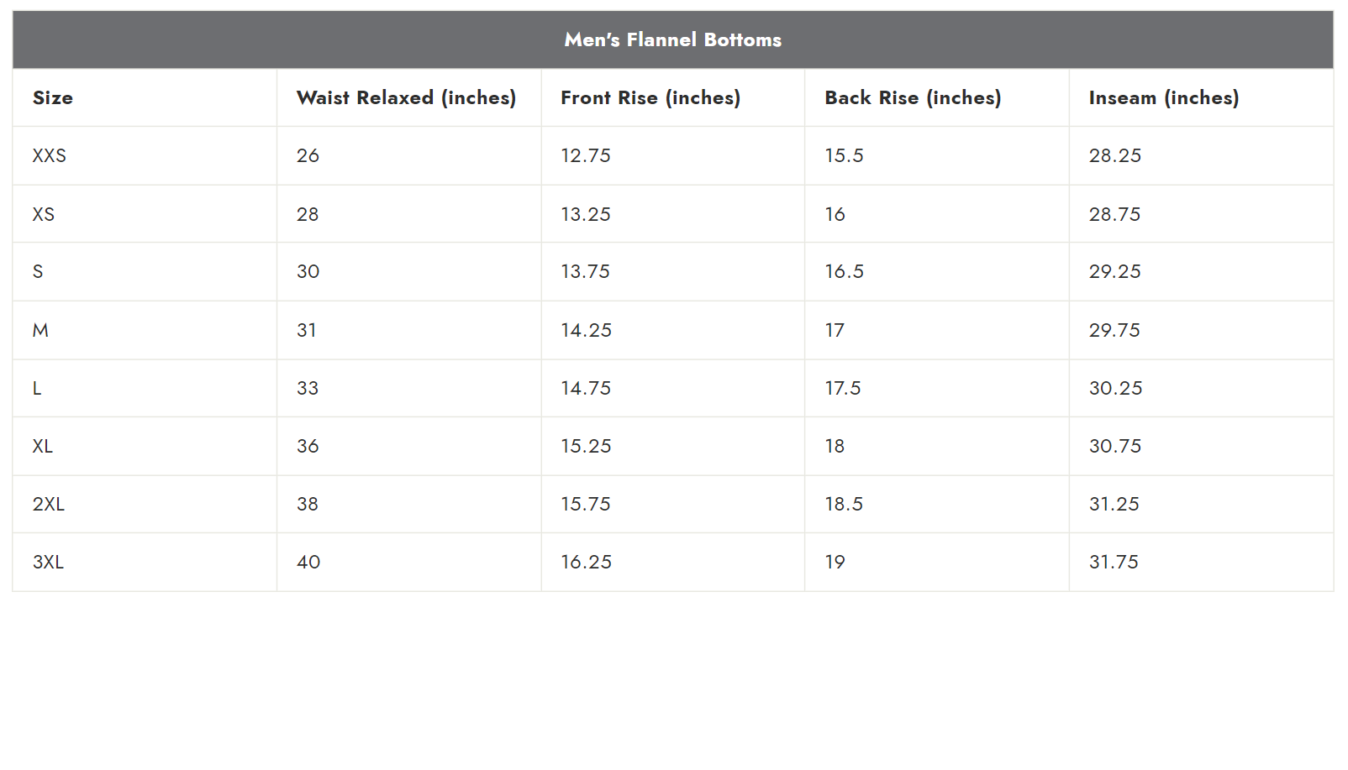
Task: Select back rise value 16.5
Action: click(844, 271)
